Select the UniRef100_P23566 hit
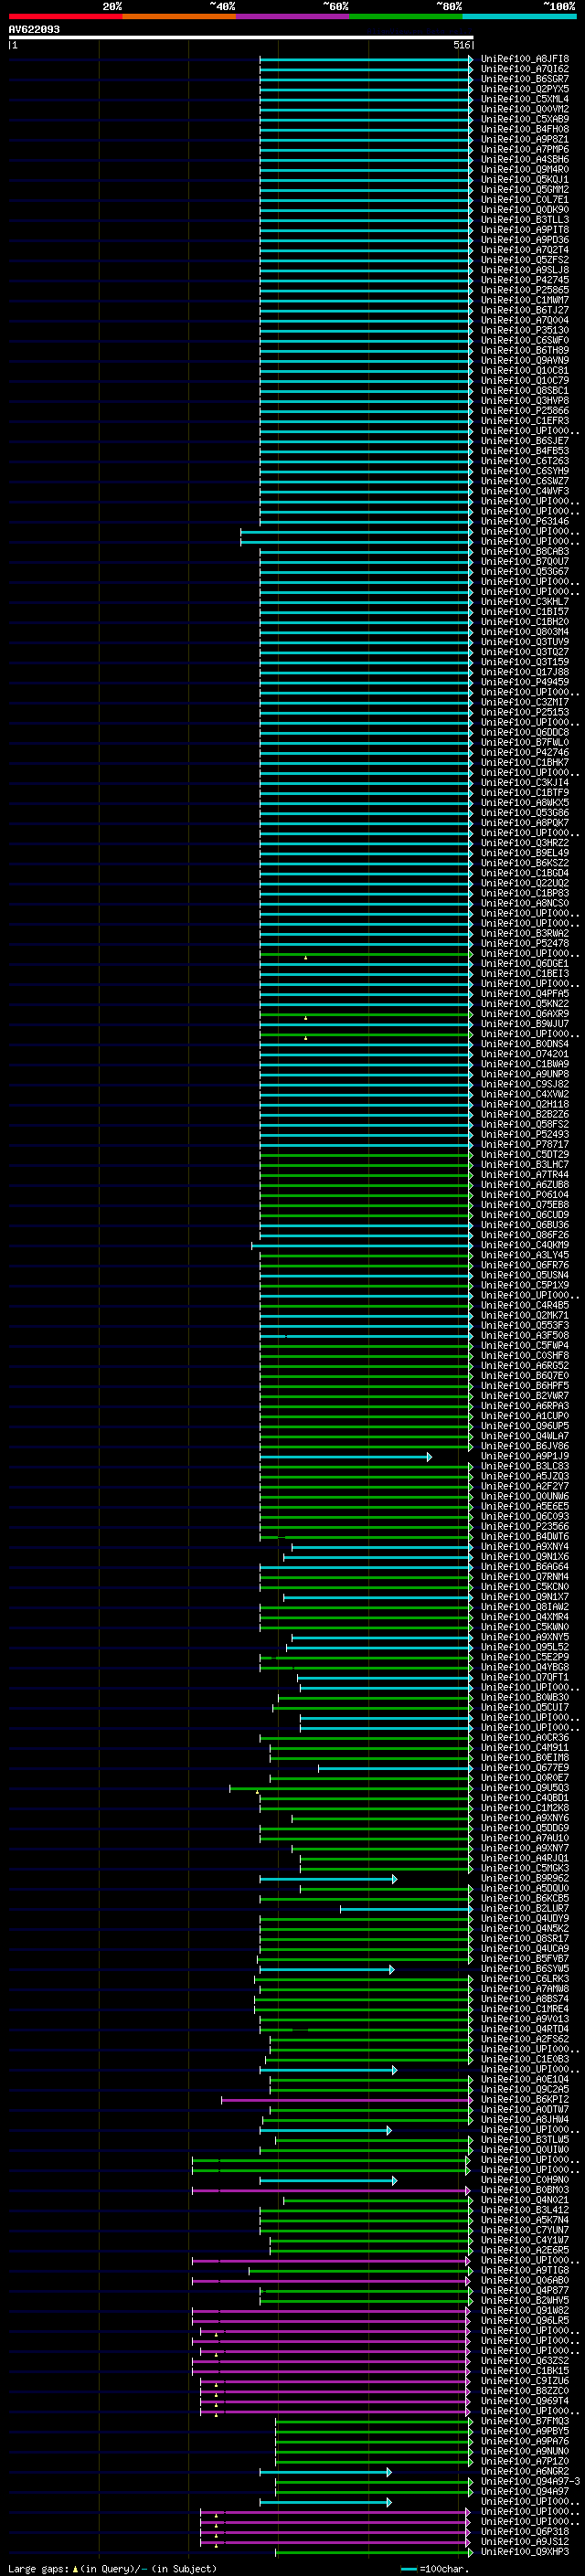 pyautogui.click(x=525, y=1526)
